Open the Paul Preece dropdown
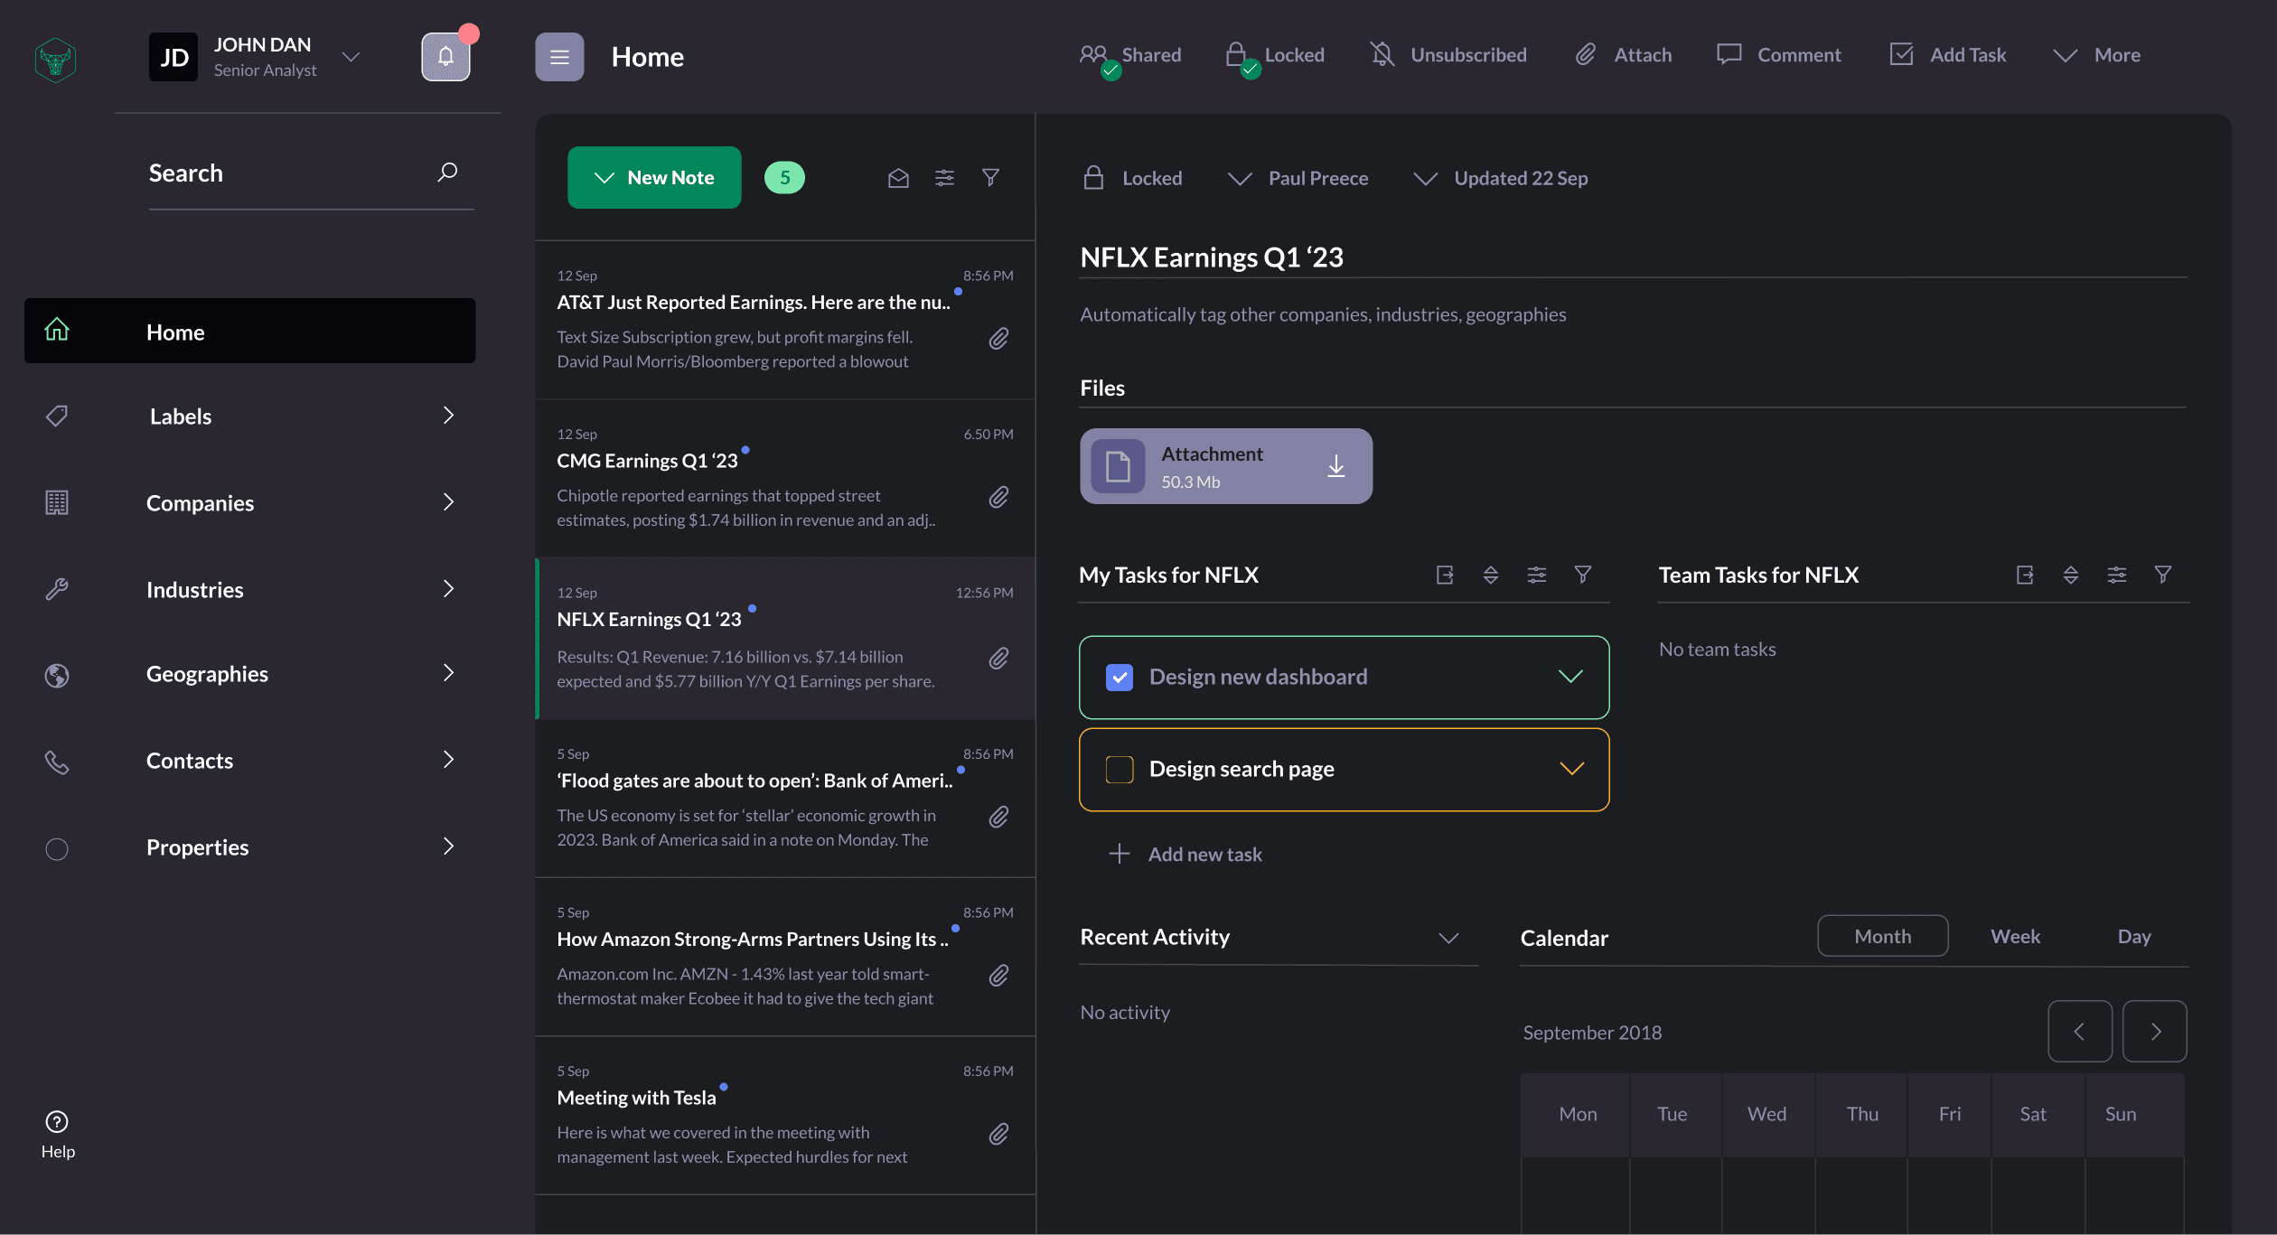Viewport: 2277px width, 1235px height. [x=1298, y=179]
